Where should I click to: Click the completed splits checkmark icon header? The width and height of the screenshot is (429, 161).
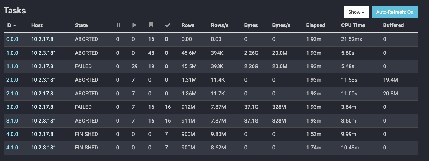point(168,25)
